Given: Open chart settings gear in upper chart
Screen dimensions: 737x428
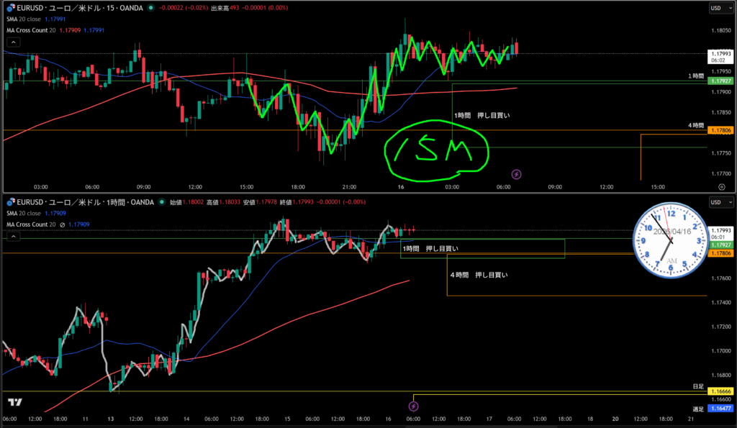Looking at the screenshot, I should (721, 186).
